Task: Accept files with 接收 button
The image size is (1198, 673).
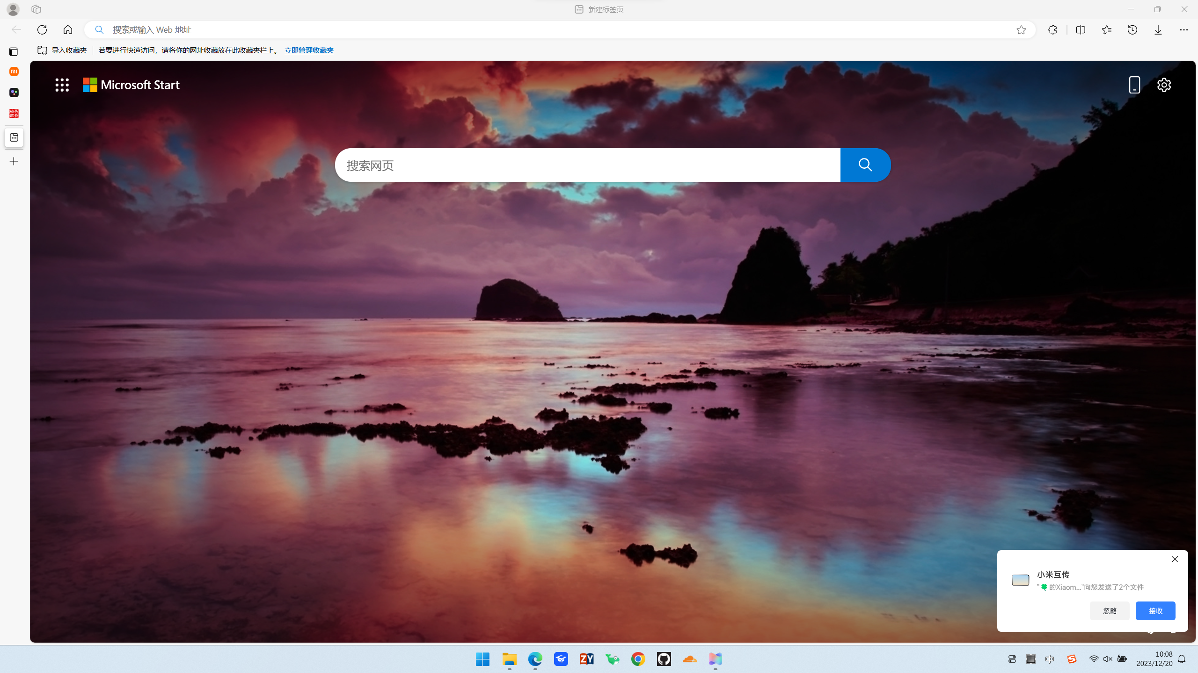Action: pyautogui.click(x=1155, y=611)
